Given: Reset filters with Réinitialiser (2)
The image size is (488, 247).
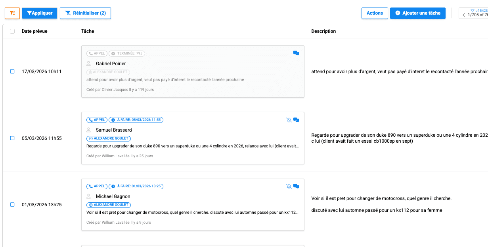Looking at the screenshot, I should point(85,13).
